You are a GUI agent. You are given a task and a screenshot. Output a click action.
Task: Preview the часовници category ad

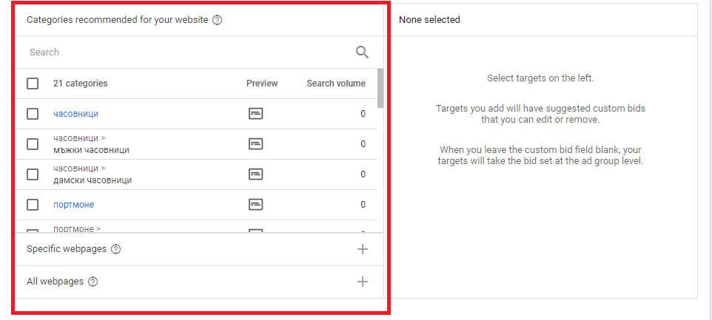255,114
